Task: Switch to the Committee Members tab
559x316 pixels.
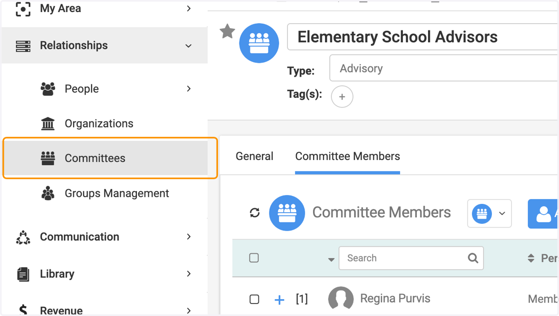Action: [348, 156]
